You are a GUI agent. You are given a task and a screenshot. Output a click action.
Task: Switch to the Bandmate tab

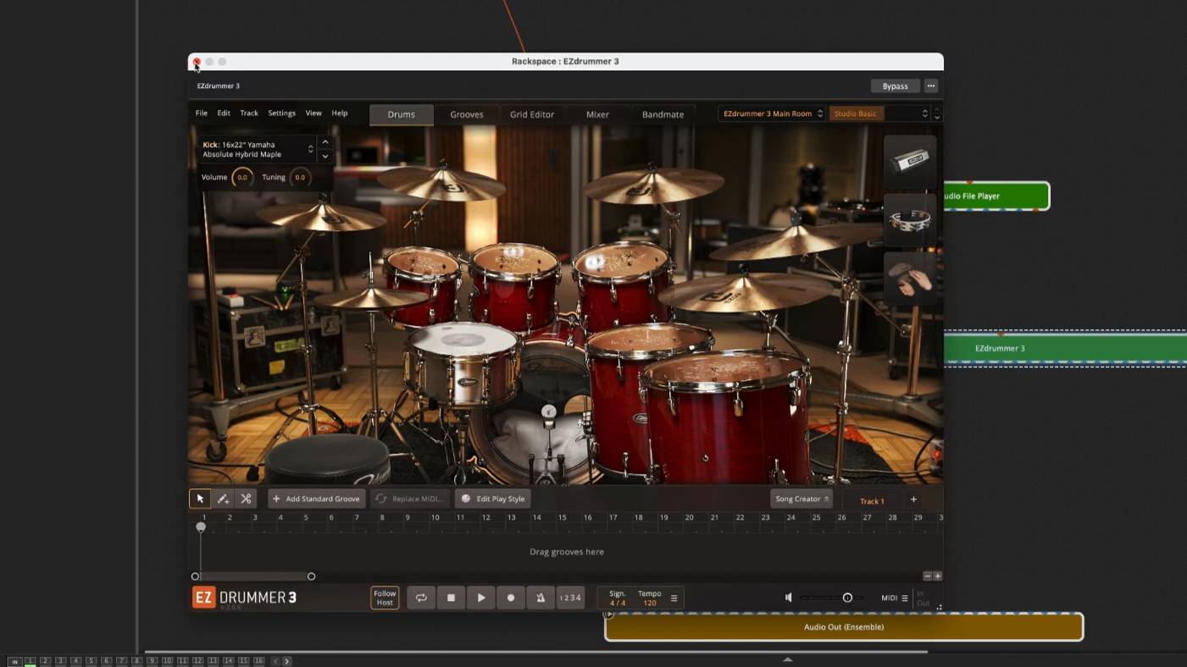(x=663, y=114)
